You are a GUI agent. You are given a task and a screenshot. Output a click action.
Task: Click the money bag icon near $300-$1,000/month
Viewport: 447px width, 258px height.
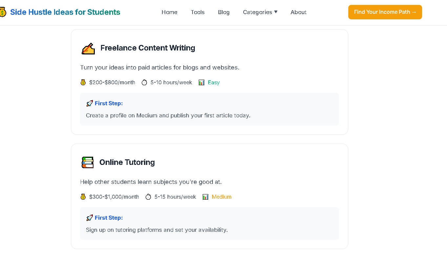pyautogui.click(x=83, y=197)
